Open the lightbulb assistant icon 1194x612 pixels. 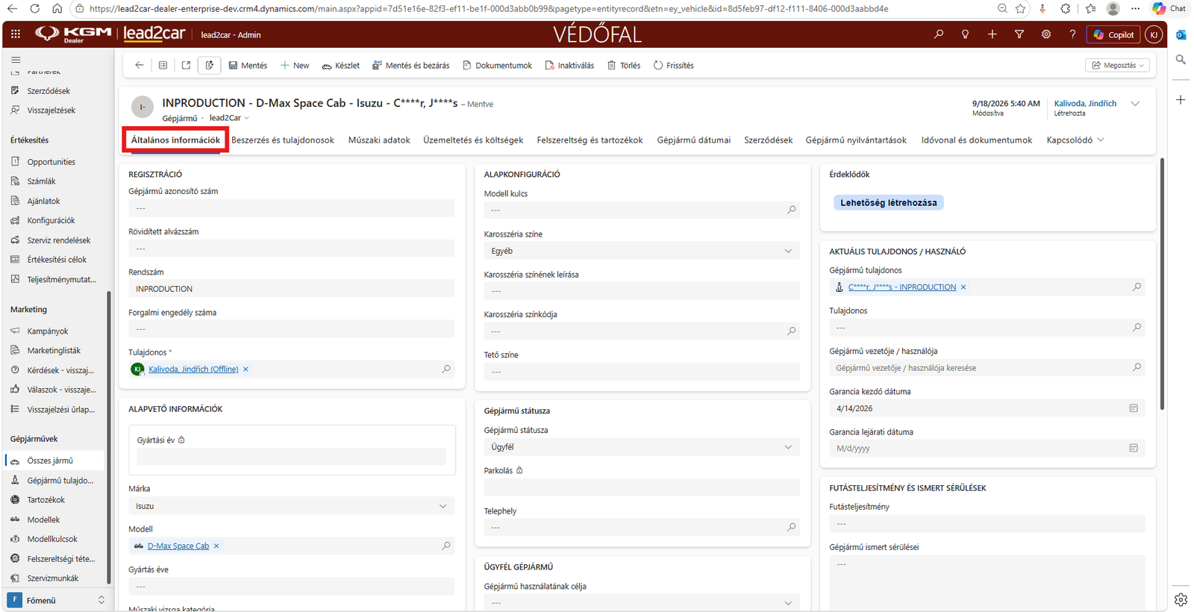tap(966, 34)
